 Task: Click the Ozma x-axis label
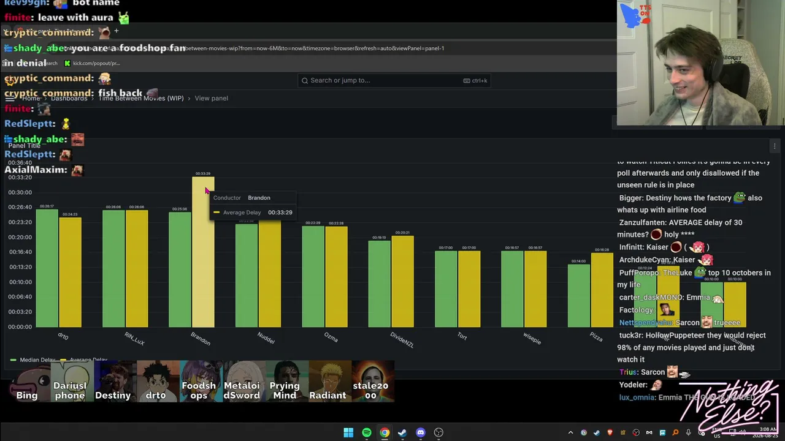[331, 337]
